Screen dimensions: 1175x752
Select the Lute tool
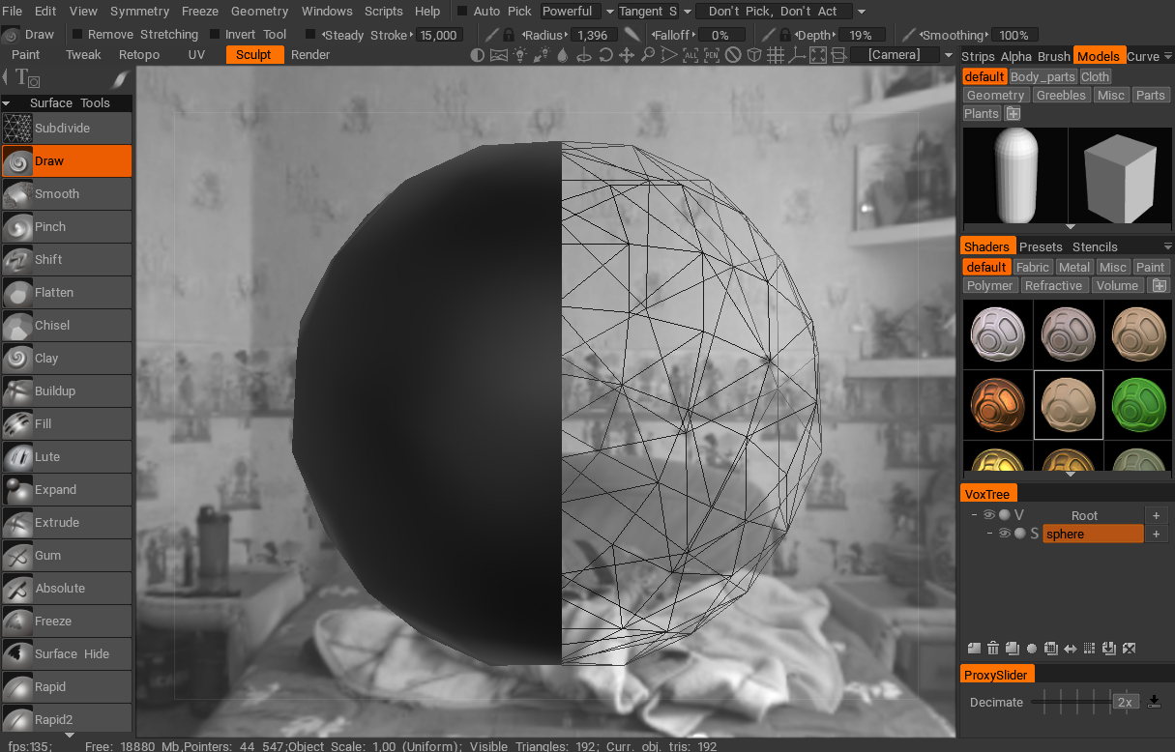(66, 456)
